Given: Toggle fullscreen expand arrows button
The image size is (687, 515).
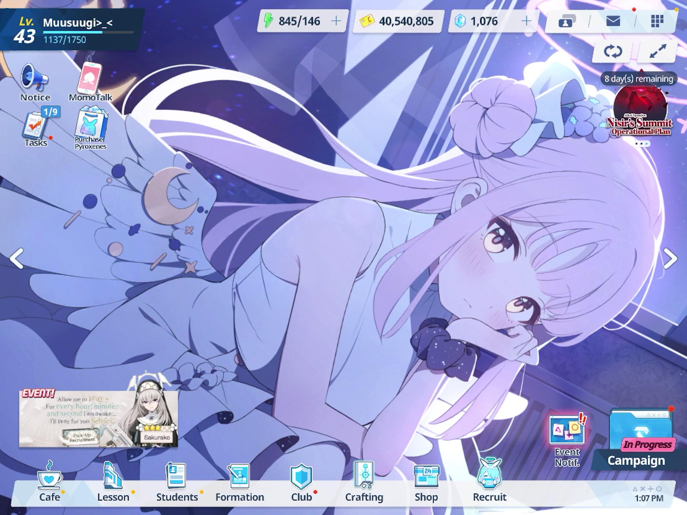Looking at the screenshot, I should coord(657,51).
